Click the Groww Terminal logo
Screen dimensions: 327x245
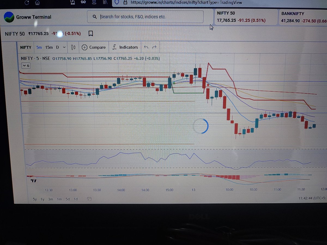8,17
